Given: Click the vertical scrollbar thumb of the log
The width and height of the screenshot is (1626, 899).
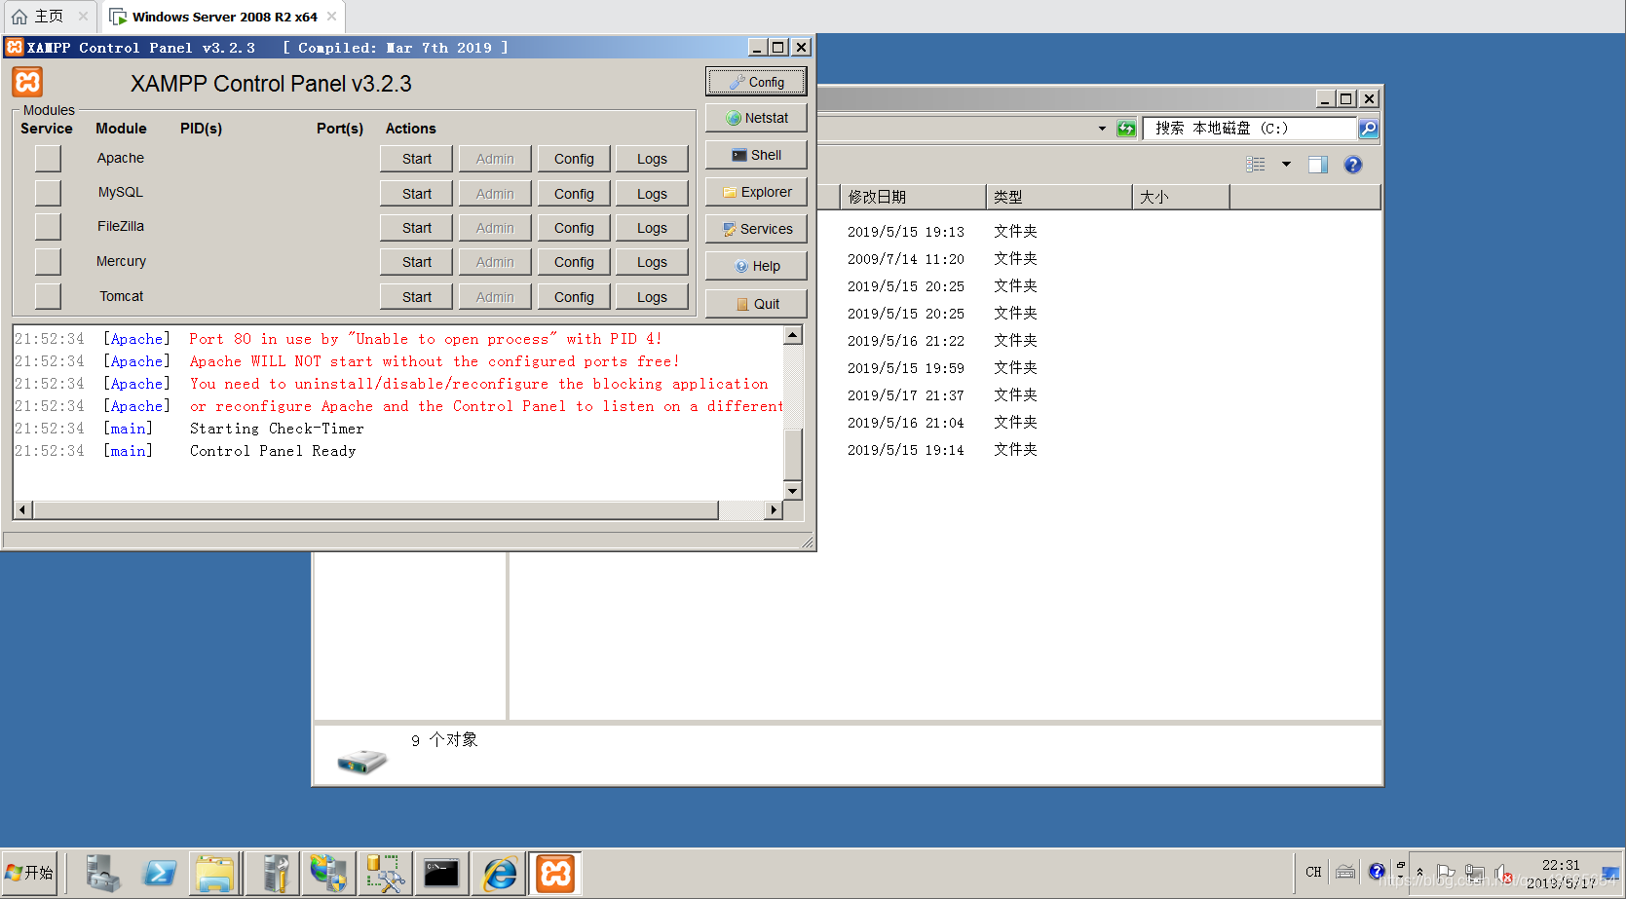Looking at the screenshot, I should 793,453.
